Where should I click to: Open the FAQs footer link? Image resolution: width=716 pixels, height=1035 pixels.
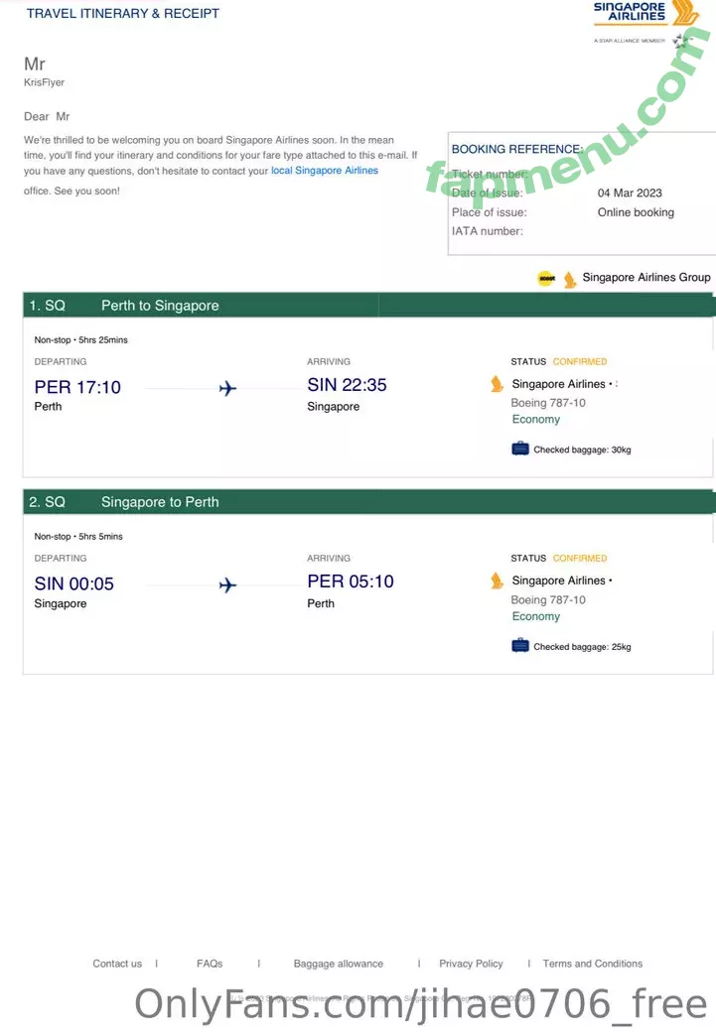tap(210, 964)
